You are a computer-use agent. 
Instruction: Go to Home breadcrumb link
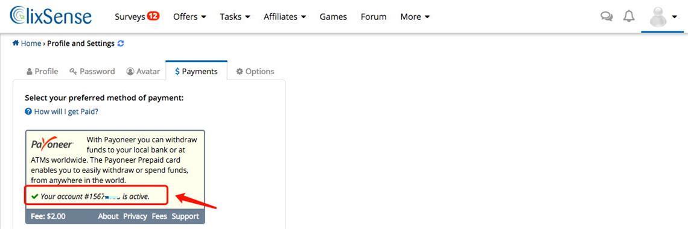click(31, 43)
